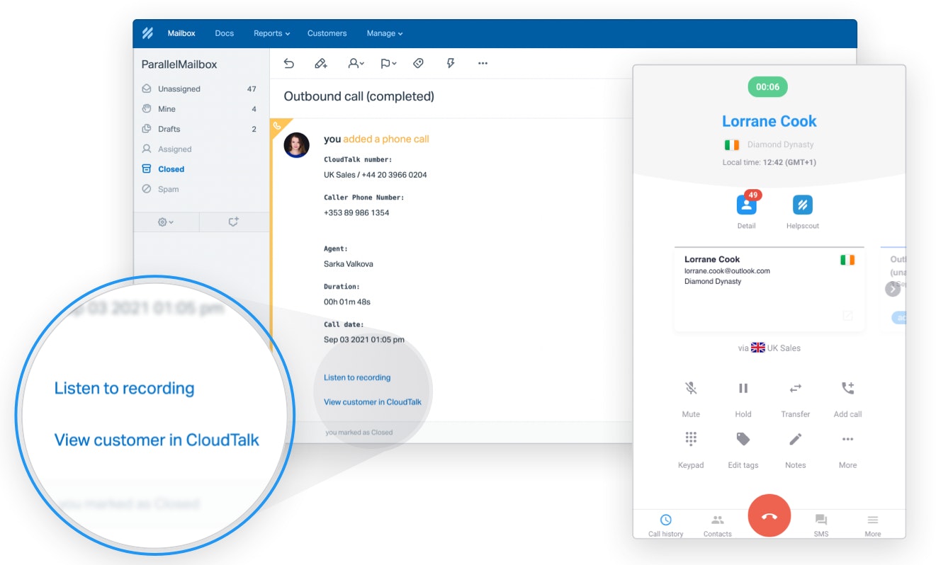936x565 pixels.
Task: Click the add note pencil icon
Action: click(x=321, y=63)
